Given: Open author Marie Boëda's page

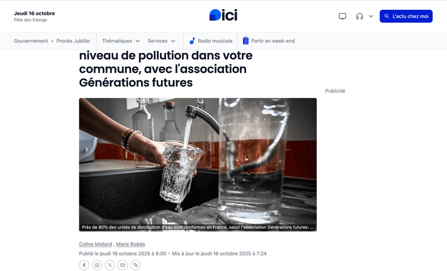Looking at the screenshot, I should pyautogui.click(x=131, y=244).
